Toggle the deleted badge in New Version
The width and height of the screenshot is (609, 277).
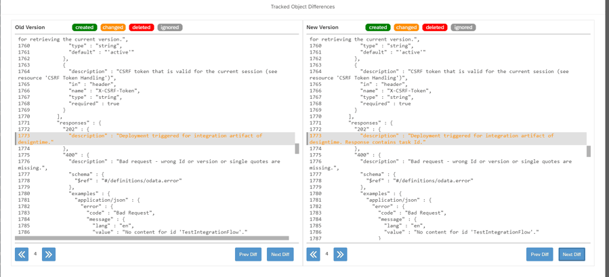pyautogui.click(x=435, y=27)
